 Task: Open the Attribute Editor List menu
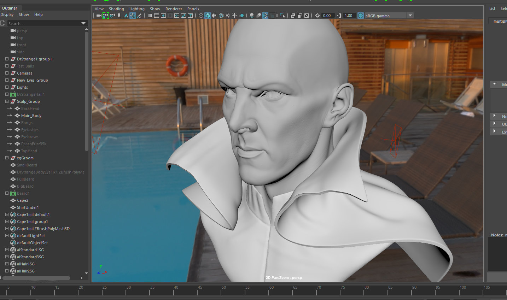pyautogui.click(x=492, y=8)
